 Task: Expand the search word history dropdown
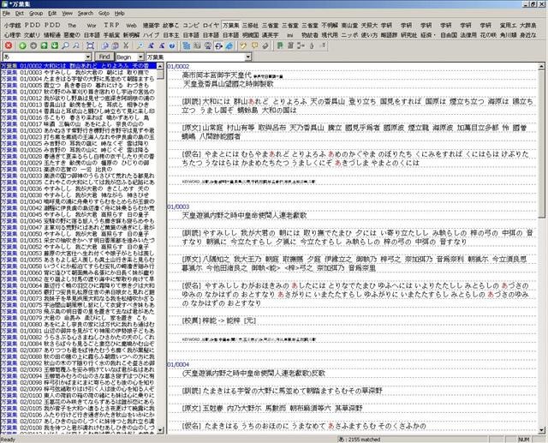(88, 57)
